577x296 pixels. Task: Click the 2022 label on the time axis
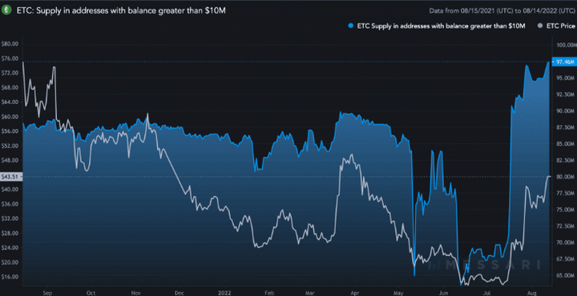point(224,293)
